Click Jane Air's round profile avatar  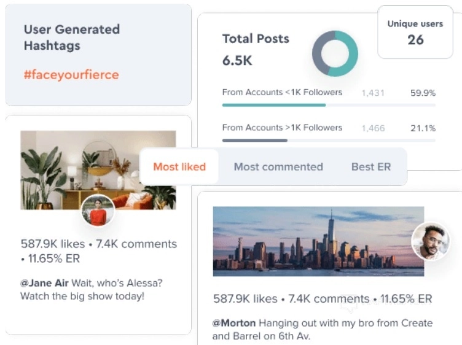tap(98, 211)
